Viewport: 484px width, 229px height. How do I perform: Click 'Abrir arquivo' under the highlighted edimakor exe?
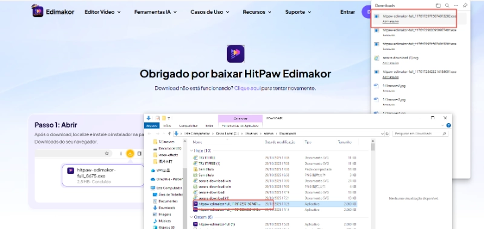390,22
